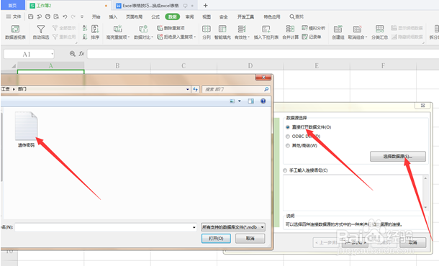Select the 遗传密码 file in the dialog
439x266 pixels.
[26, 129]
